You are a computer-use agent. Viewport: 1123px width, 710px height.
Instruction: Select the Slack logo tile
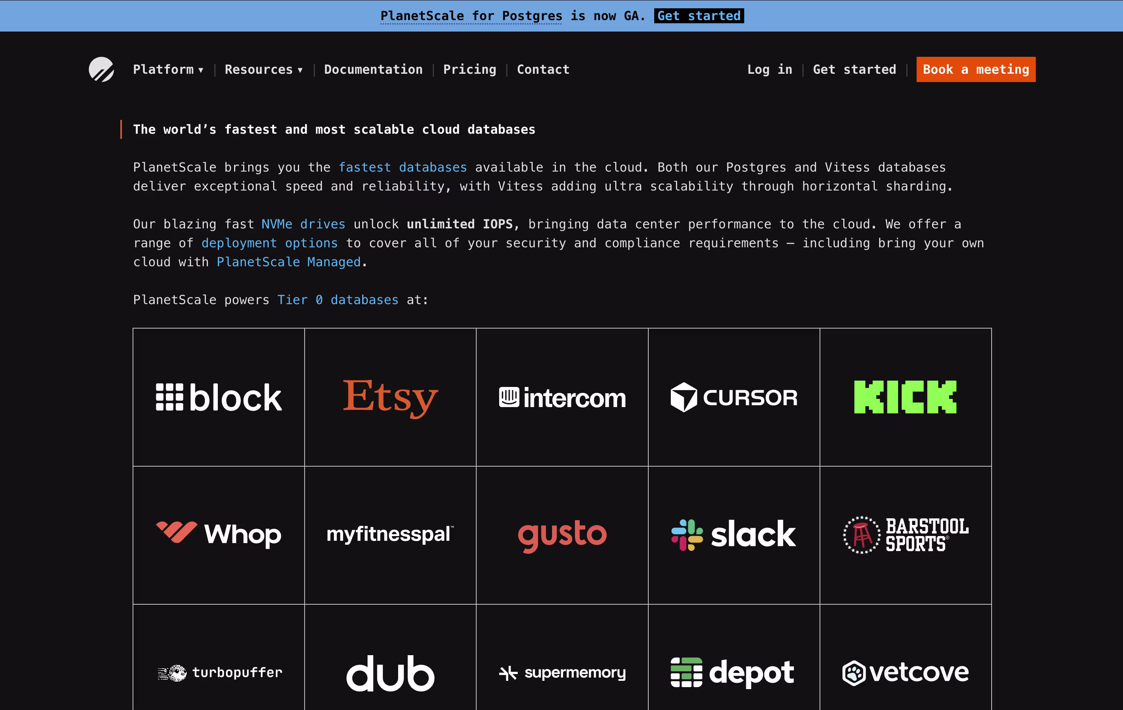(x=734, y=535)
